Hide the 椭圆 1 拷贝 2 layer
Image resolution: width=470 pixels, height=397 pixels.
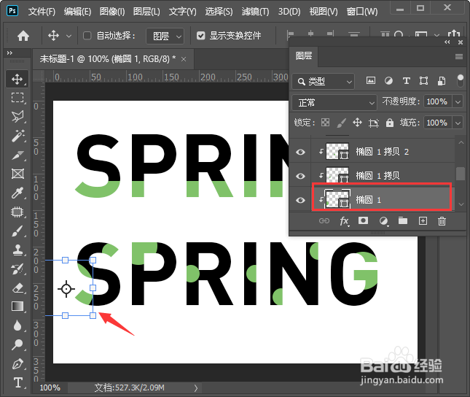click(300, 152)
